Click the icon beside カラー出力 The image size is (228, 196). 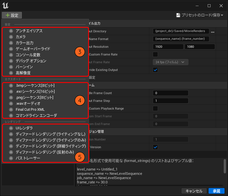pos(11,43)
